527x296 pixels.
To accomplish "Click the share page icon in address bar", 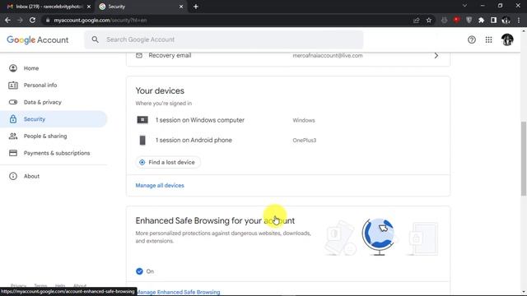I will coord(417,20).
